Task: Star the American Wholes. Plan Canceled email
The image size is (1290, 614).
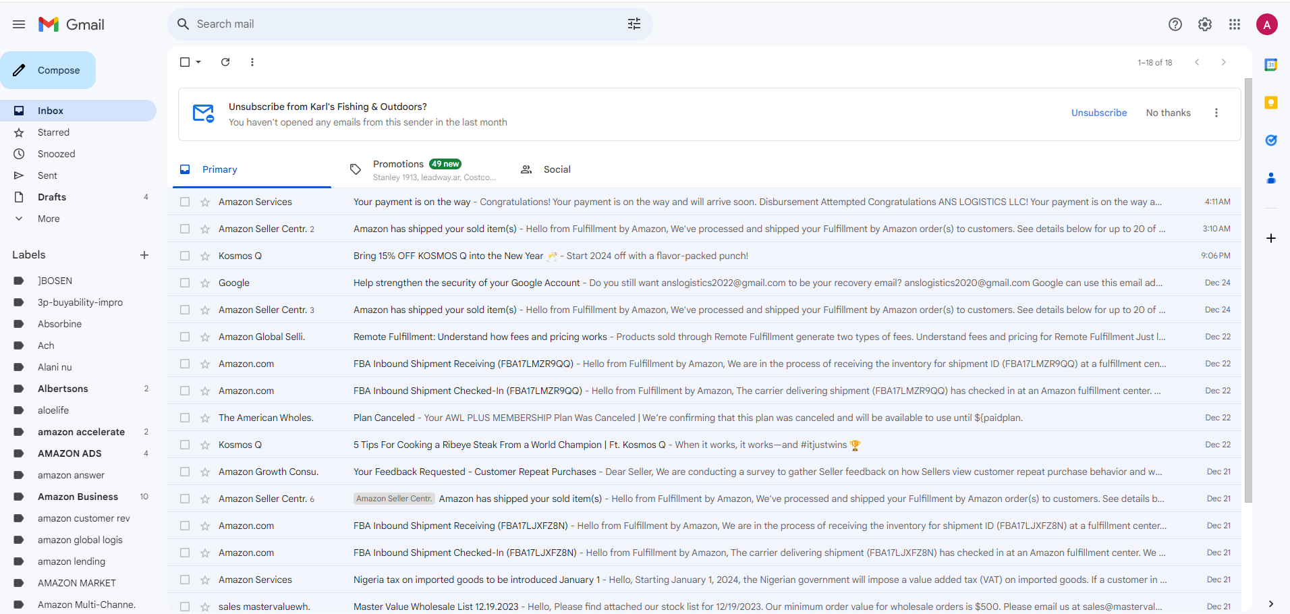Action: click(x=205, y=418)
